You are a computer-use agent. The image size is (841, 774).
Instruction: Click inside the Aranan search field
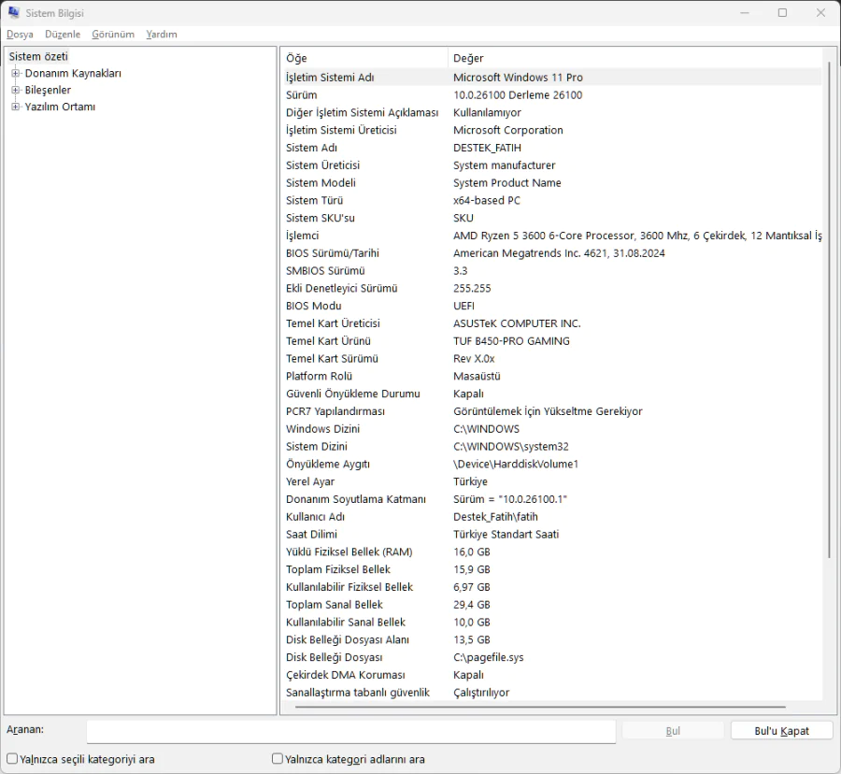coord(350,730)
